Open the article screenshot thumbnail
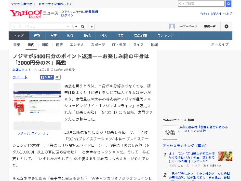Image resolution: width=241 pixels, height=181 pixels. [37, 107]
